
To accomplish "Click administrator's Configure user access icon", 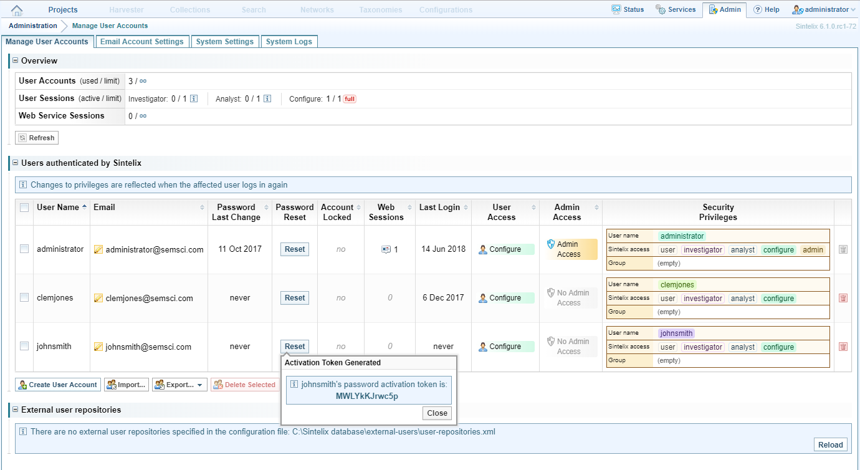I will (x=483, y=249).
